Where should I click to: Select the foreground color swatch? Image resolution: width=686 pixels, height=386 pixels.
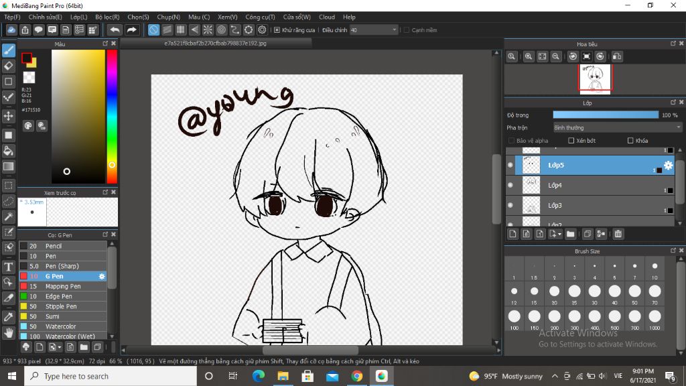pos(27,58)
